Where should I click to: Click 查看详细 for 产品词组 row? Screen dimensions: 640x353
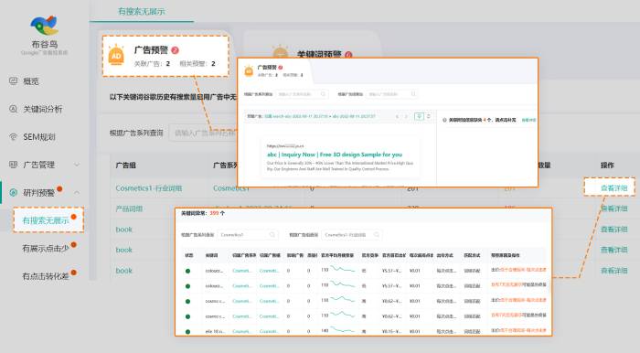click(x=613, y=209)
